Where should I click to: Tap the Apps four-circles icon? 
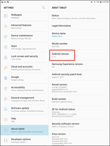(x=6, y=47)
